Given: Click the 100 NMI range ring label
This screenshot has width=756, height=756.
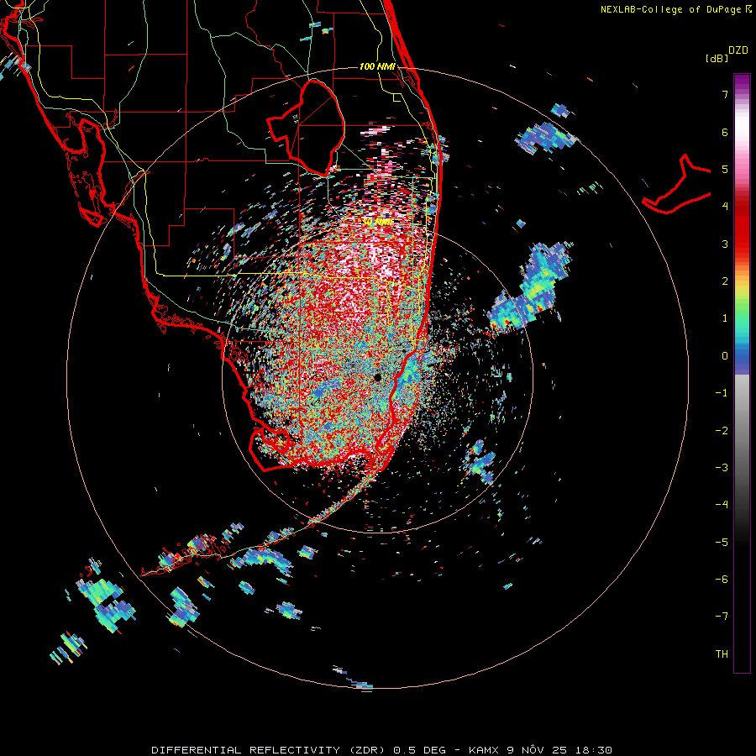Looking at the screenshot, I should click(377, 66).
